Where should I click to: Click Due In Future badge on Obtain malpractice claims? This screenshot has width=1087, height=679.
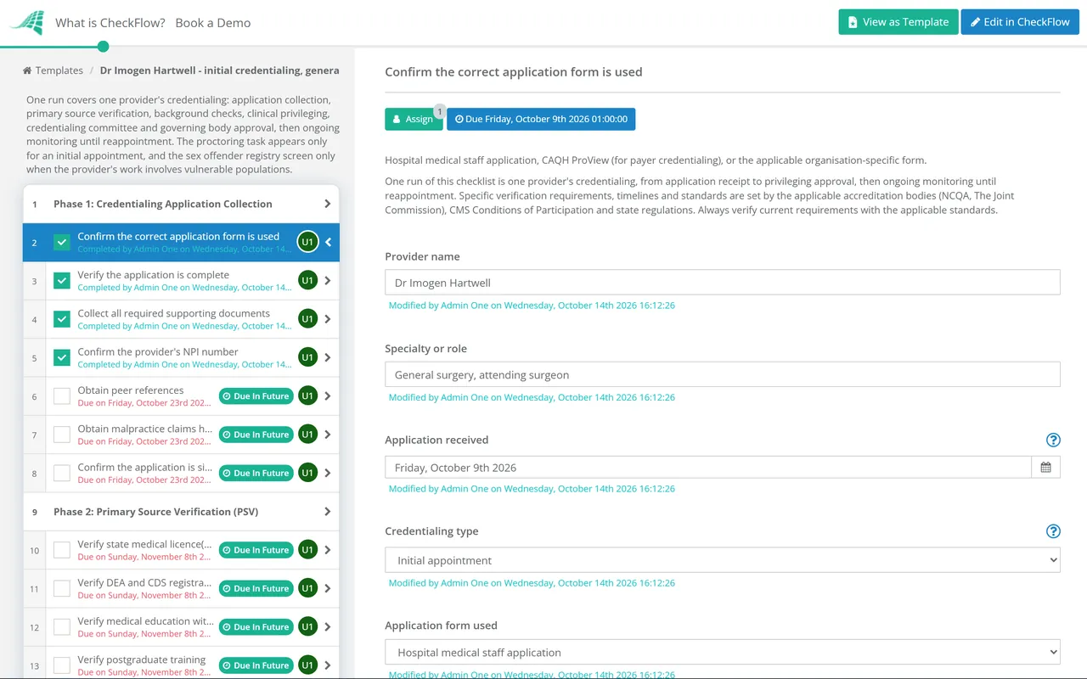[256, 435]
